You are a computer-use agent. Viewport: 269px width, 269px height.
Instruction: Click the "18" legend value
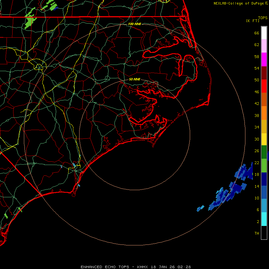coord(257,175)
